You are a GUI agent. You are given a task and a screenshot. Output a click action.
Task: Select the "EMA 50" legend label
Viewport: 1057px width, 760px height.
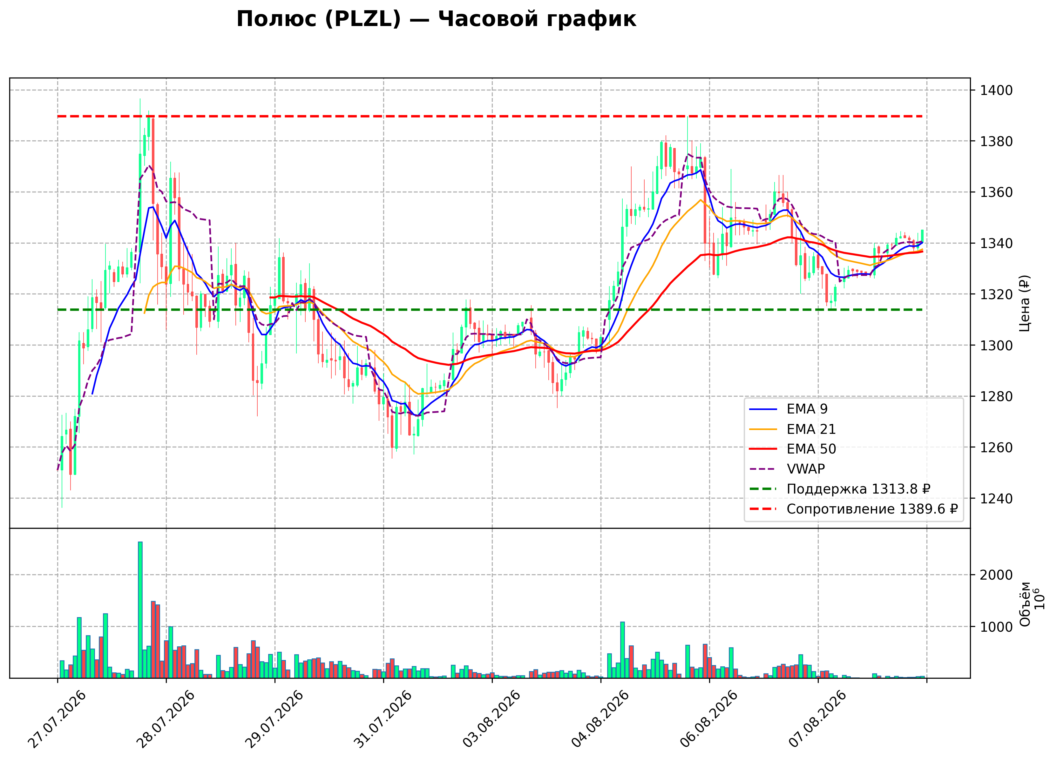pyautogui.click(x=811, y=449)
